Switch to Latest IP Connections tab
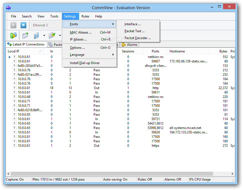Viewport: 243px width, 190px height. coord(26,44)
